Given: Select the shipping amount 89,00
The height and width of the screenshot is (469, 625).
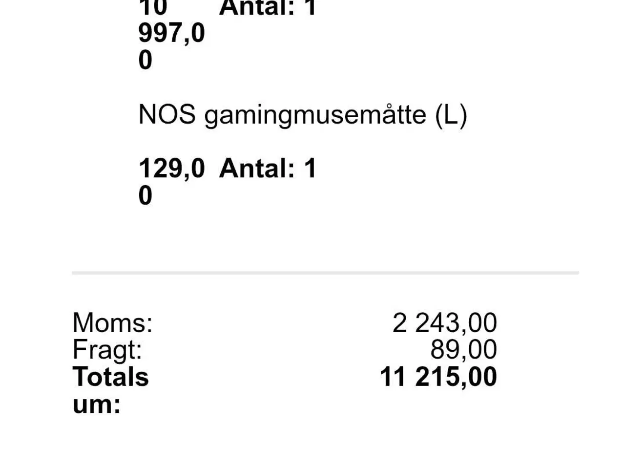Looking at the screenshot, I should [x=463, y=349].
